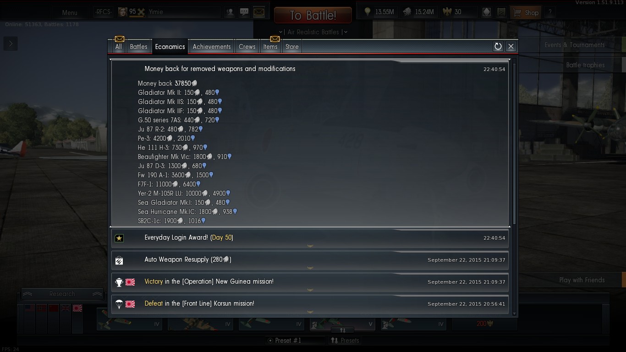Click the Shop cart button
Image resolution: width=626 pixels, height=352 pixels.
pyautogui.click(x=526, y=12)
